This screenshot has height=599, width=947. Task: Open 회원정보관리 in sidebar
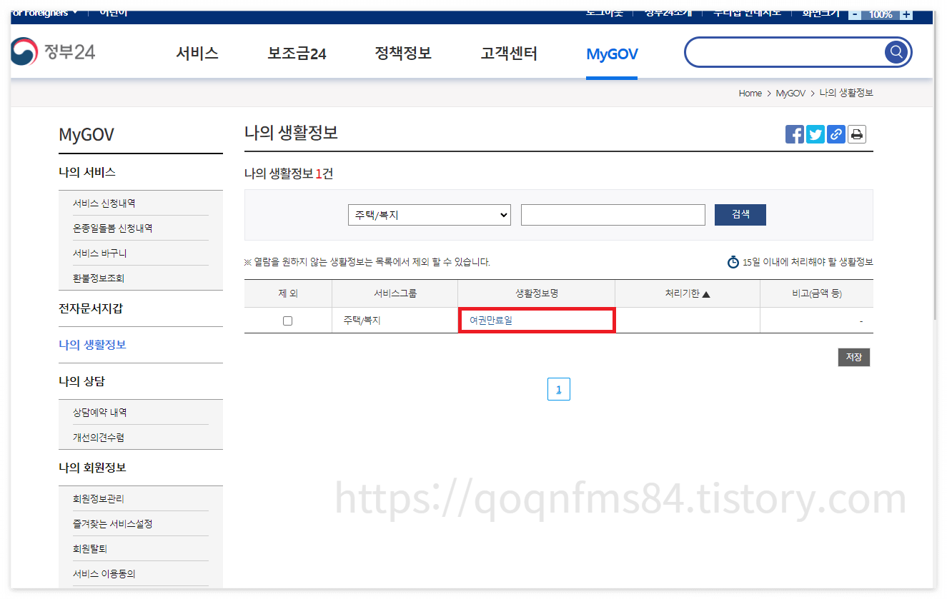[x=99, y=499]
